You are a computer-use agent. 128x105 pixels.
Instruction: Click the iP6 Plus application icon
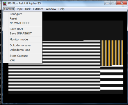click(x=5, y=3)
